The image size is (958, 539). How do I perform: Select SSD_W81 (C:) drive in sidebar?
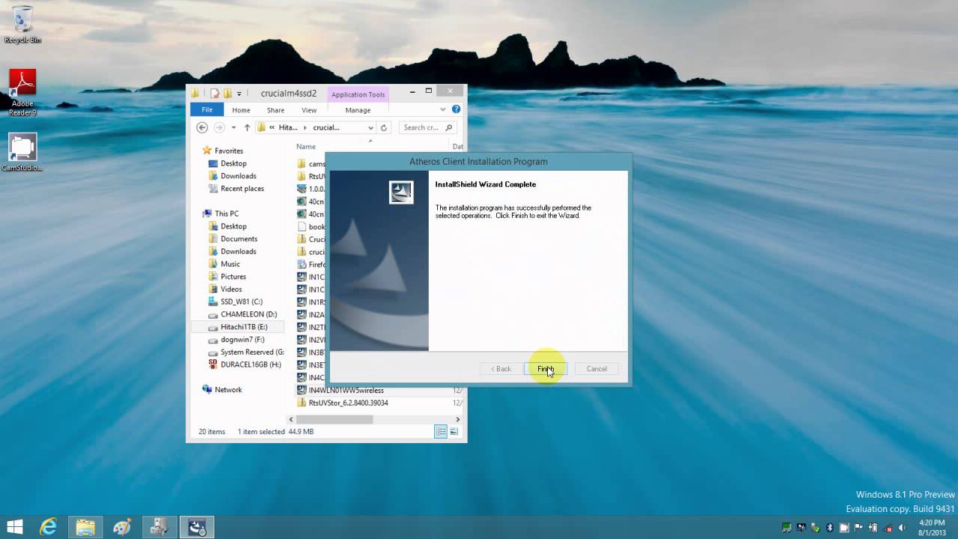(241, 302)
